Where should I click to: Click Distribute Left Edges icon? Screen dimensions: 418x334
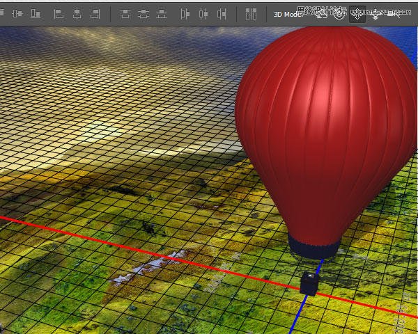pyautogui.click(x=185, y=14)
